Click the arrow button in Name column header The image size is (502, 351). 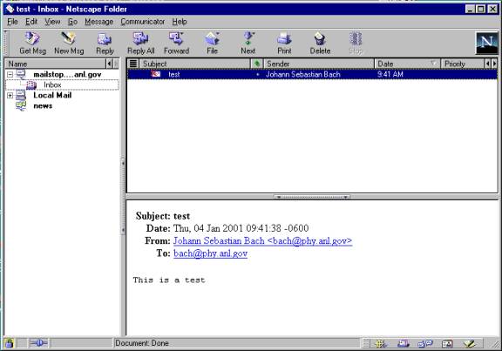pyautogui.click(x=109, y=64)
